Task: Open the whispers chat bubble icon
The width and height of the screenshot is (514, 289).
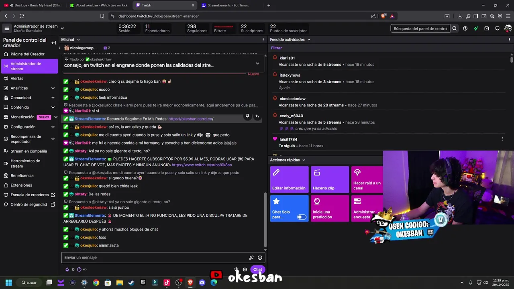Action: [x=497, y=28]
